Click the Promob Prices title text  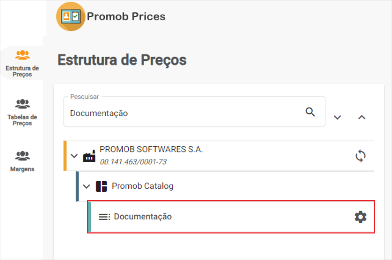coord(126,16)
